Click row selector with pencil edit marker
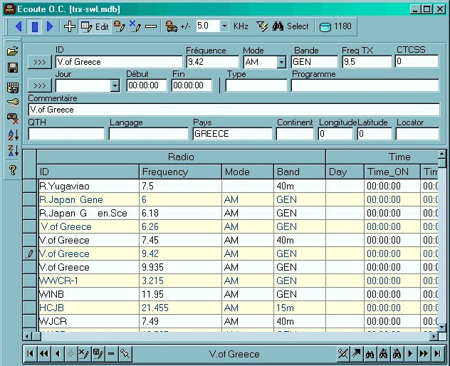The height and width of the screenshot is (366, 450). [30, 253]
